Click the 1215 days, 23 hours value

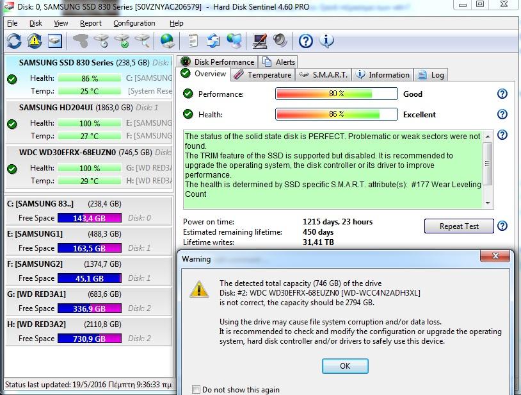point(337,222)
